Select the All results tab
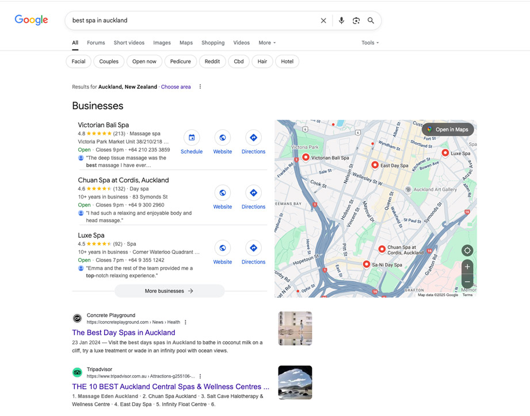Image resolution: width=530 pixels, height=416 pixels. [75, 43]
